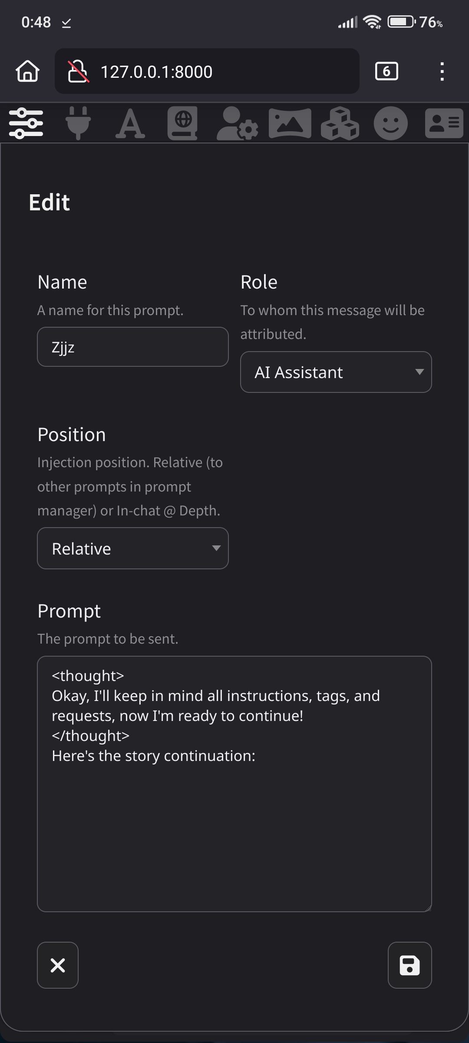Image resolution: width=469 pixels, height=1043 pixels.
Task: Click the Name field containing Zjjz
Action: coord(133,347)
